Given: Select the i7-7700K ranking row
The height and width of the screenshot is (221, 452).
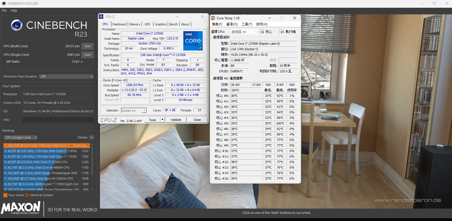Looking at the screenshot, I should tap(46, 162).
